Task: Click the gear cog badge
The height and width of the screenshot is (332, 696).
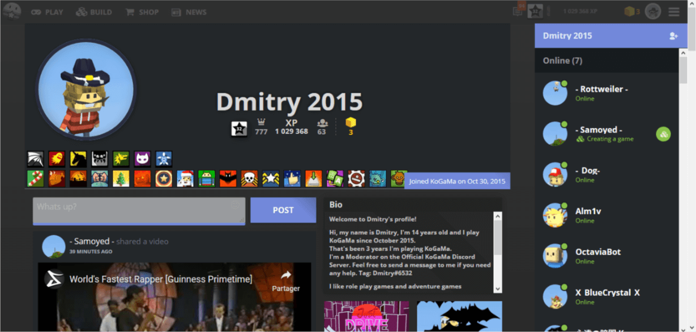Action: [356, 179]
